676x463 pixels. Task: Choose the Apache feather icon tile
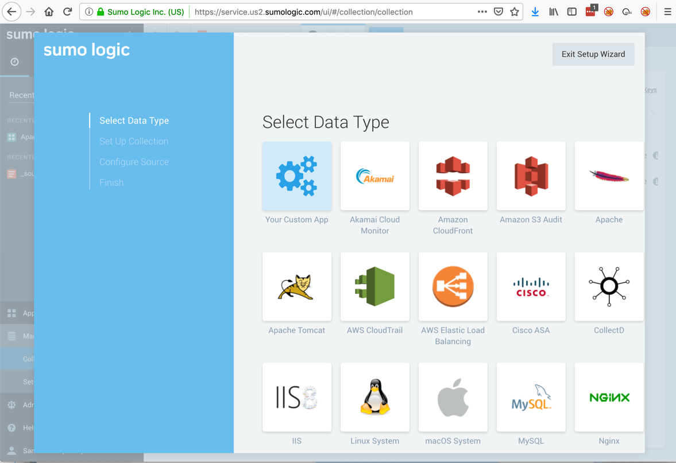(x=609, y=176)
